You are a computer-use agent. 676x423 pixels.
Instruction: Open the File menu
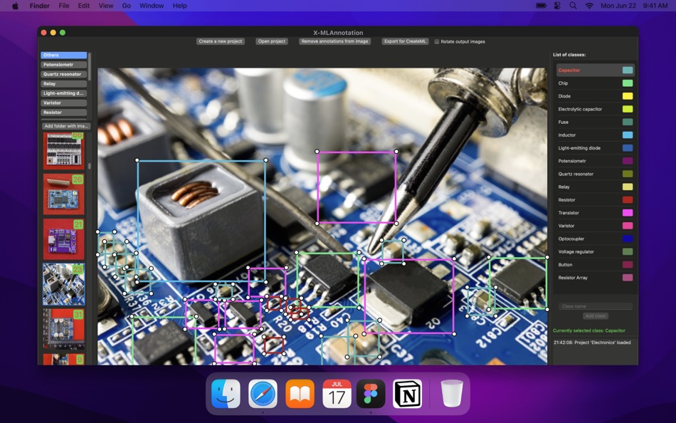tap(64, 6)
